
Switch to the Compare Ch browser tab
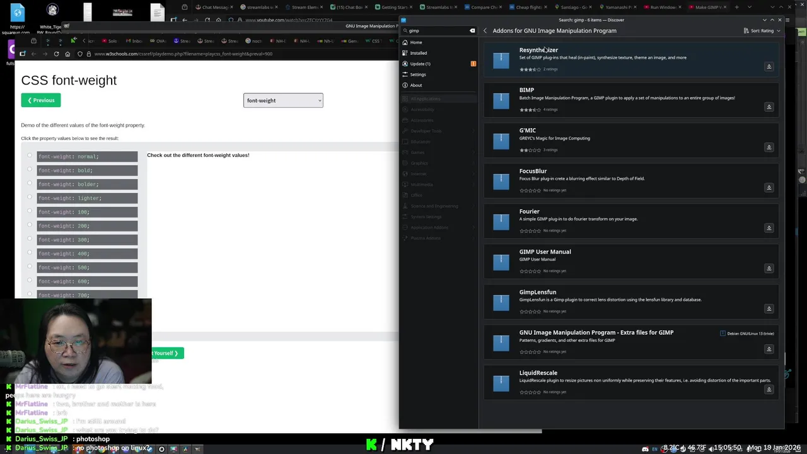tap(482, 7)
